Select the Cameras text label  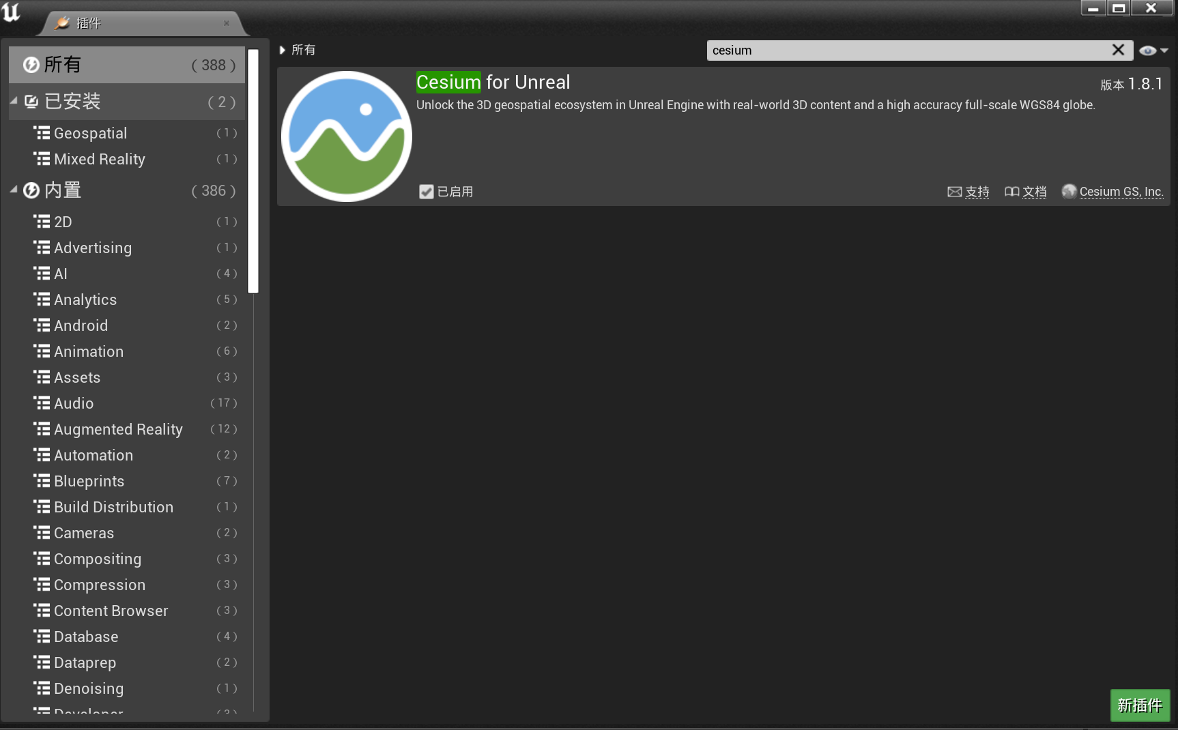pos(84,533)
